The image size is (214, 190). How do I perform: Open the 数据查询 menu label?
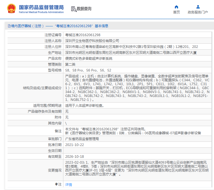84,9
